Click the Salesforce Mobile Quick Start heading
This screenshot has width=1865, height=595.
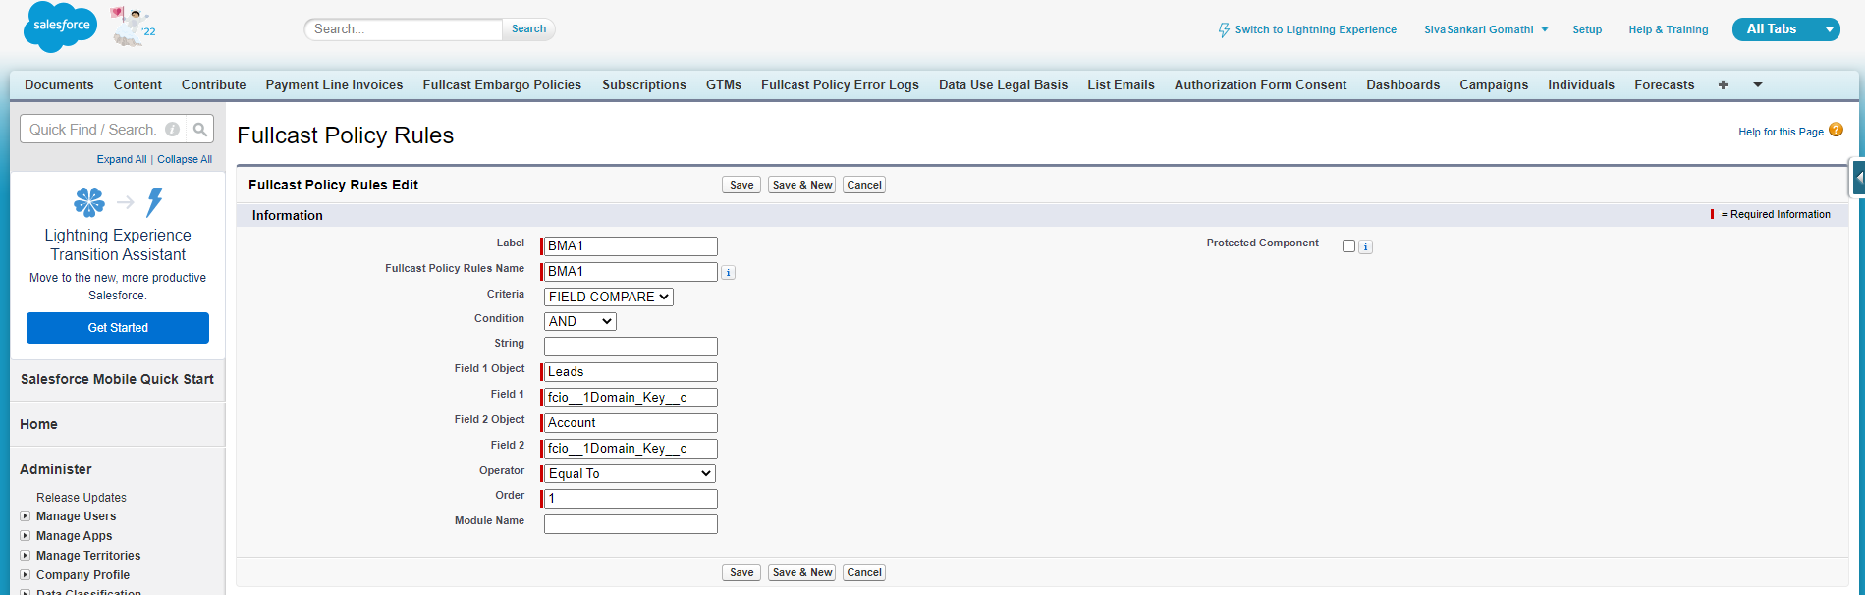click(117, 379)
